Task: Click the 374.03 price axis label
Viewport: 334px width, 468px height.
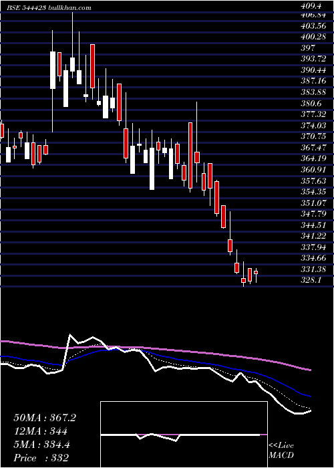Action: coord(314,126)
